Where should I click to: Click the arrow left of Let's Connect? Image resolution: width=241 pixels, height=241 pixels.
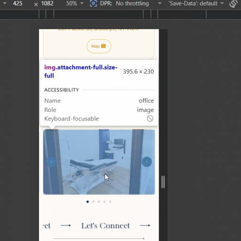click(66, 225)
